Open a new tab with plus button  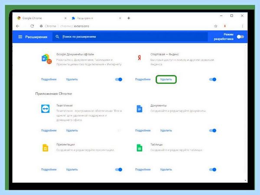(129, 18)
